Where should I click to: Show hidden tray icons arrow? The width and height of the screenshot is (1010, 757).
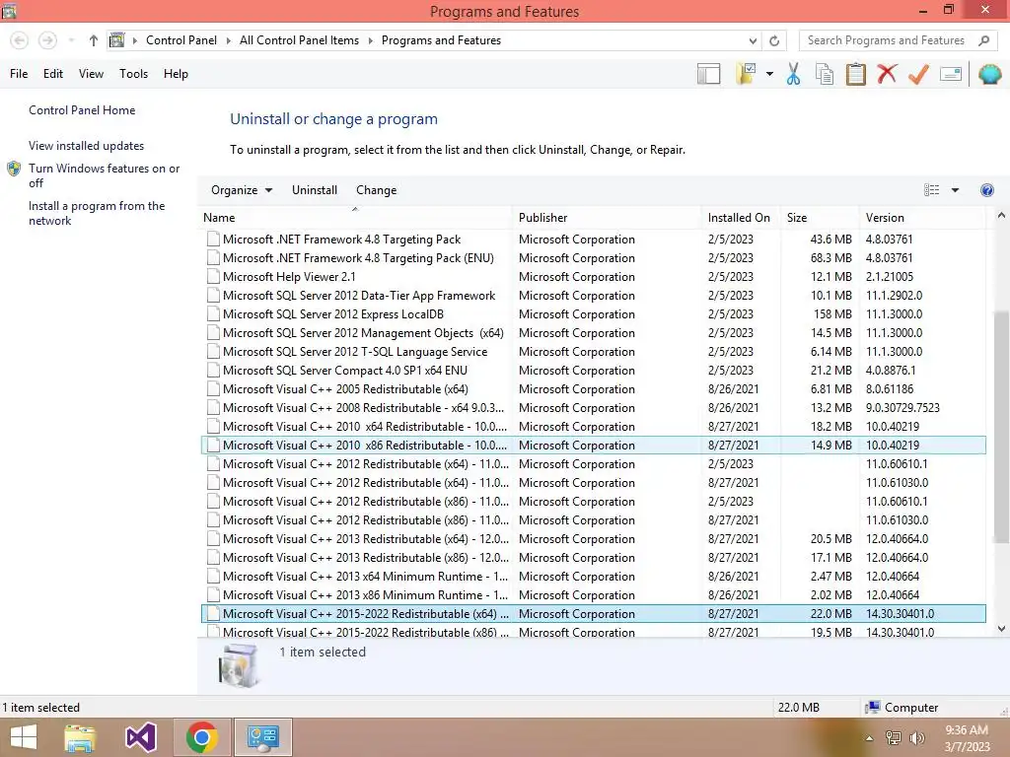click(869, 738)
